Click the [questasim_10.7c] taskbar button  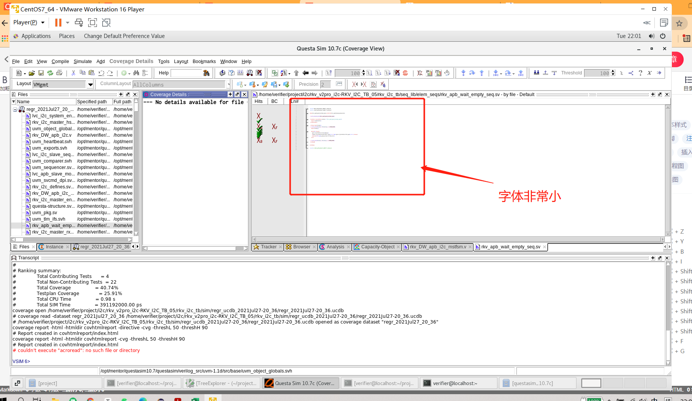click(x=537, y=383)
